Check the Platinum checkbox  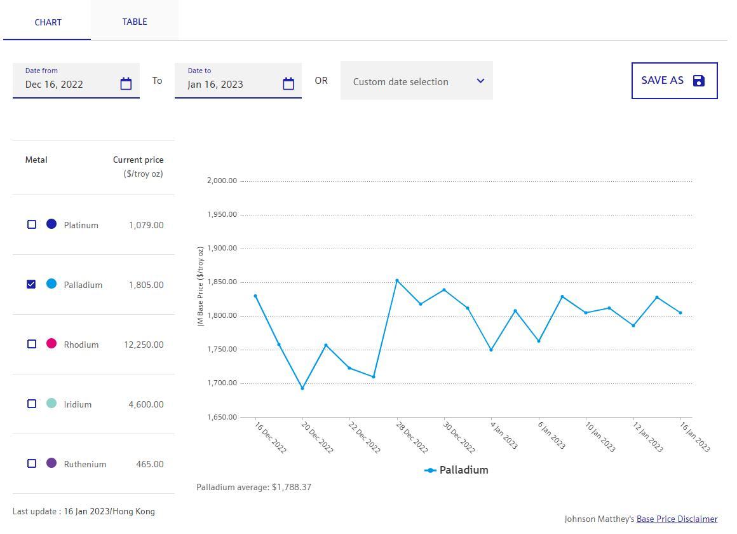(32, 224)
